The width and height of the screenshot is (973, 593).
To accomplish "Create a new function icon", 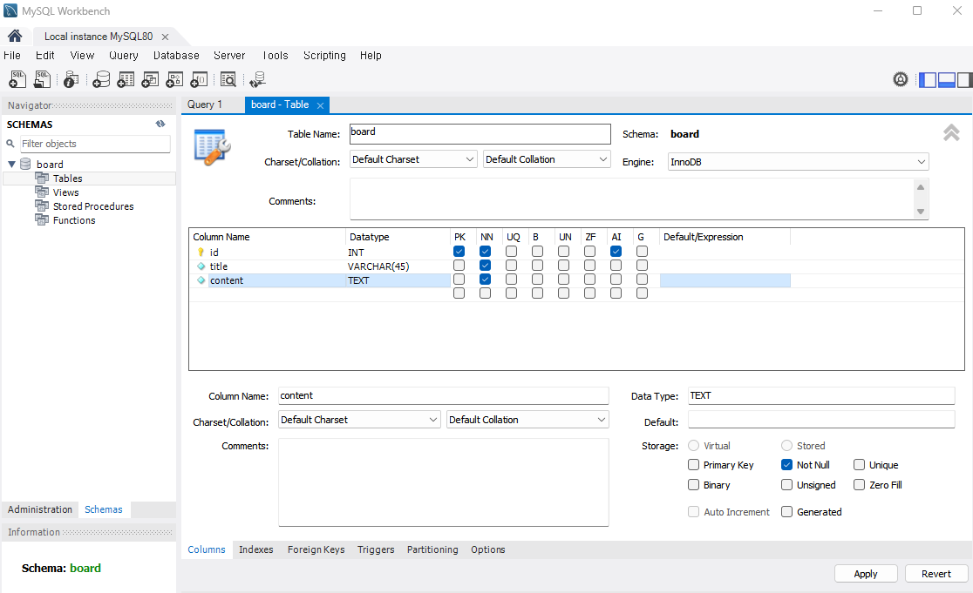I will pos(199,79).
